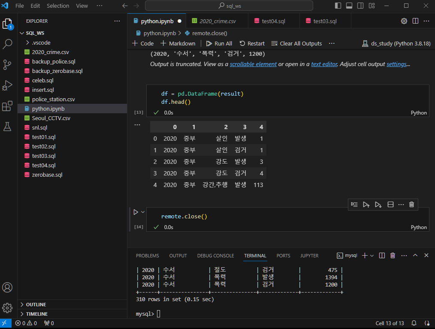This screenshot has height=329, width=435.
Task: Open the Manage gear in activity bar
Action: [x=7, y=308]
